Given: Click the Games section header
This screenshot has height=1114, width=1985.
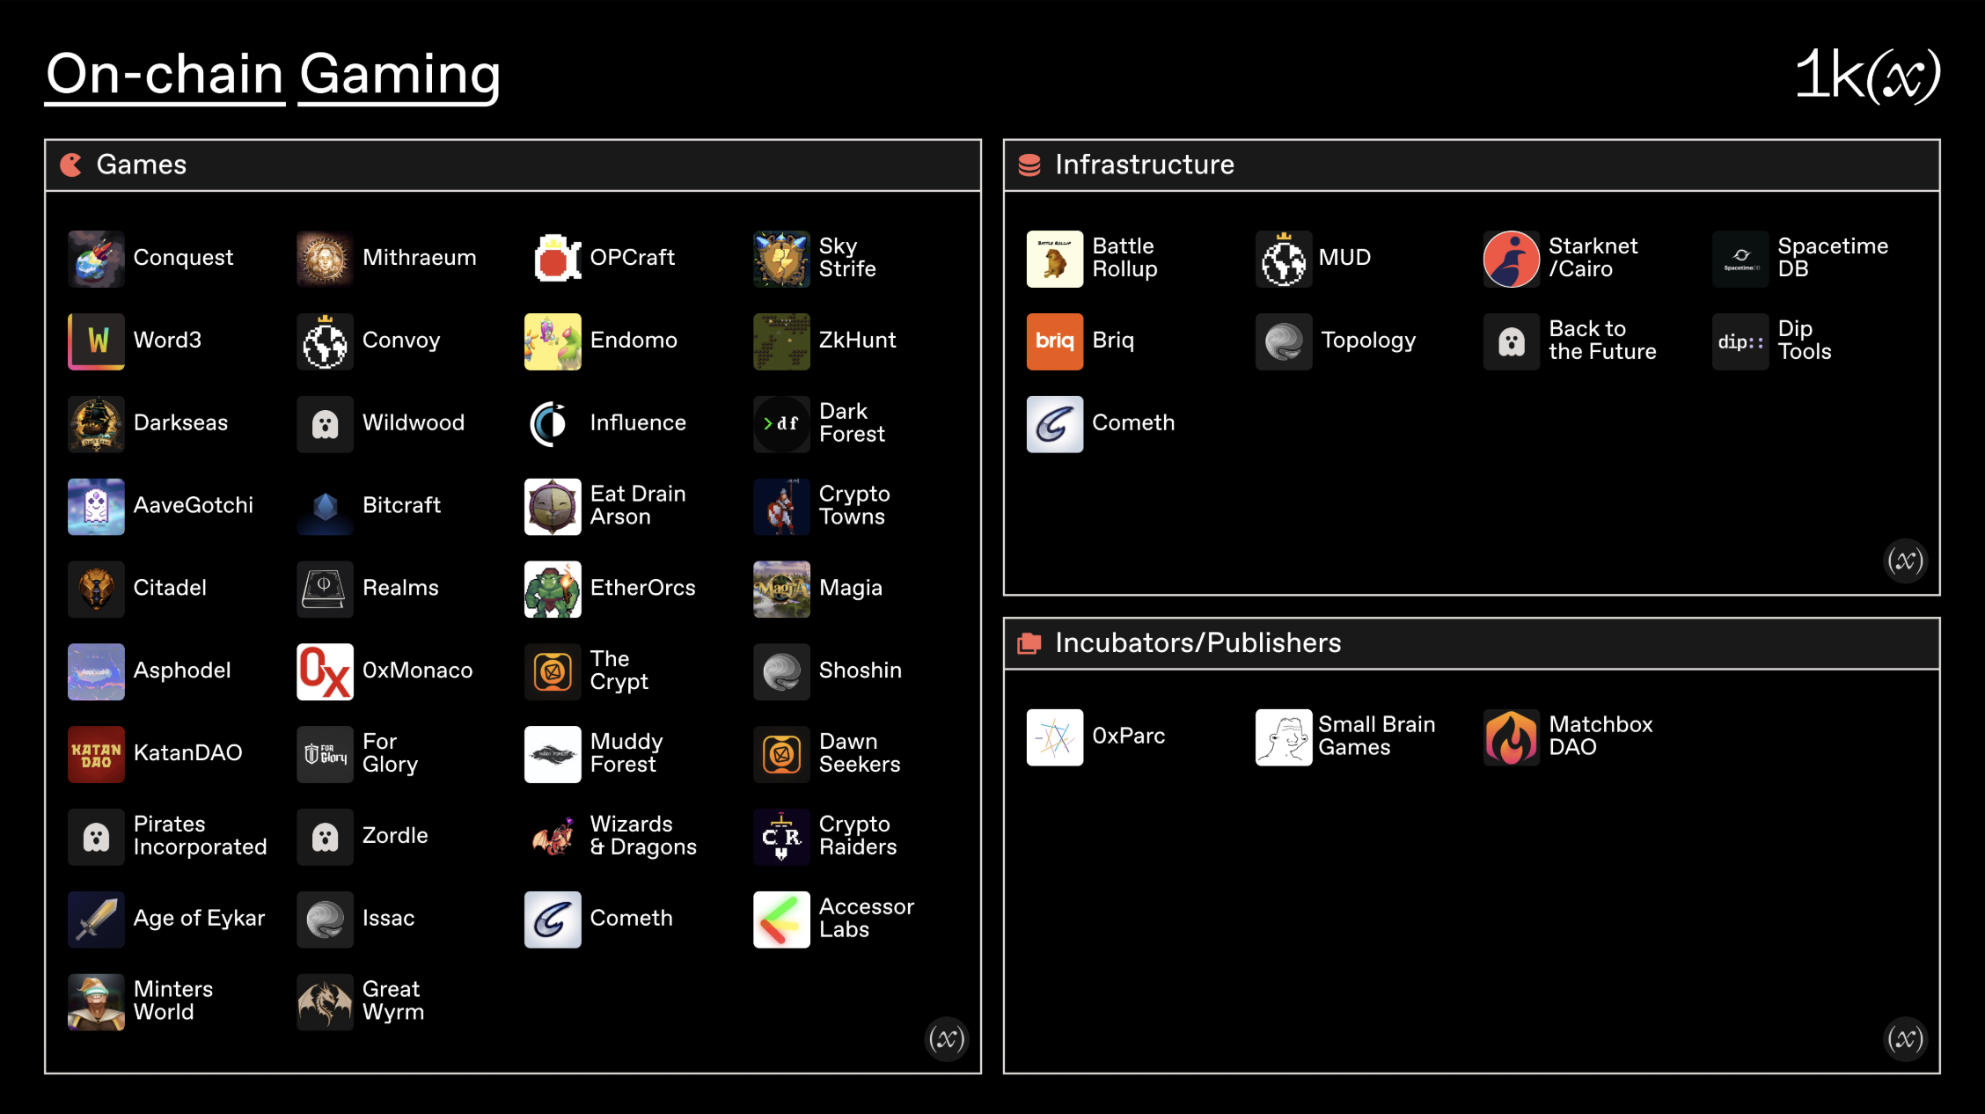Looking at the screenshot, I should pos(141,165).
